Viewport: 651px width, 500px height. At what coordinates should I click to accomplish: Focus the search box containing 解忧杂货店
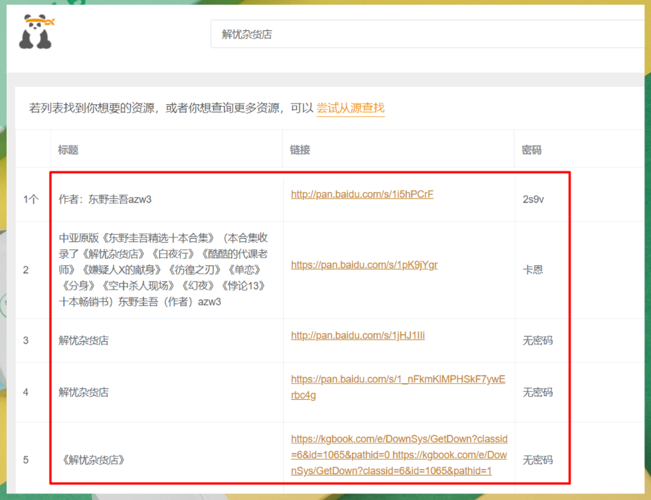click(428, 34)
